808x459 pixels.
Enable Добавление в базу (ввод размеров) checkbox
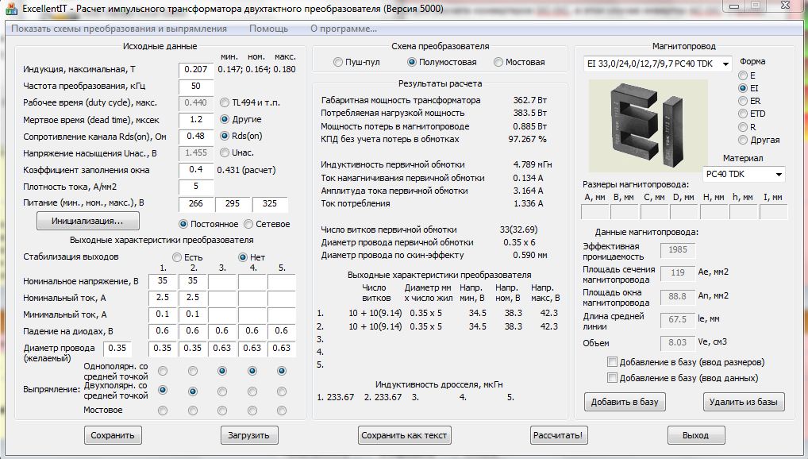(x=611, y=362)
